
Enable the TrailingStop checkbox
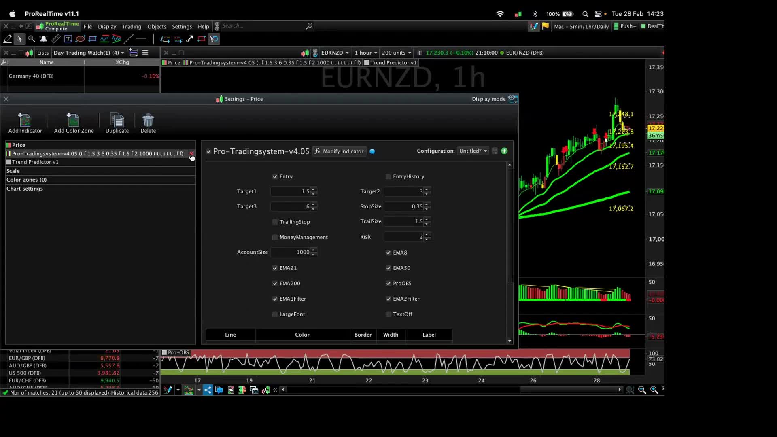click(275, 222)
